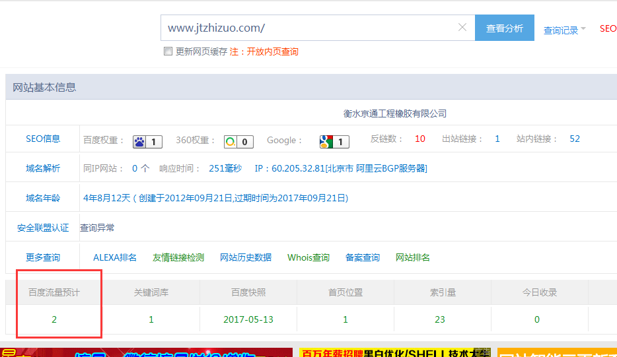Click the backlinks count 10

point(420,139)
